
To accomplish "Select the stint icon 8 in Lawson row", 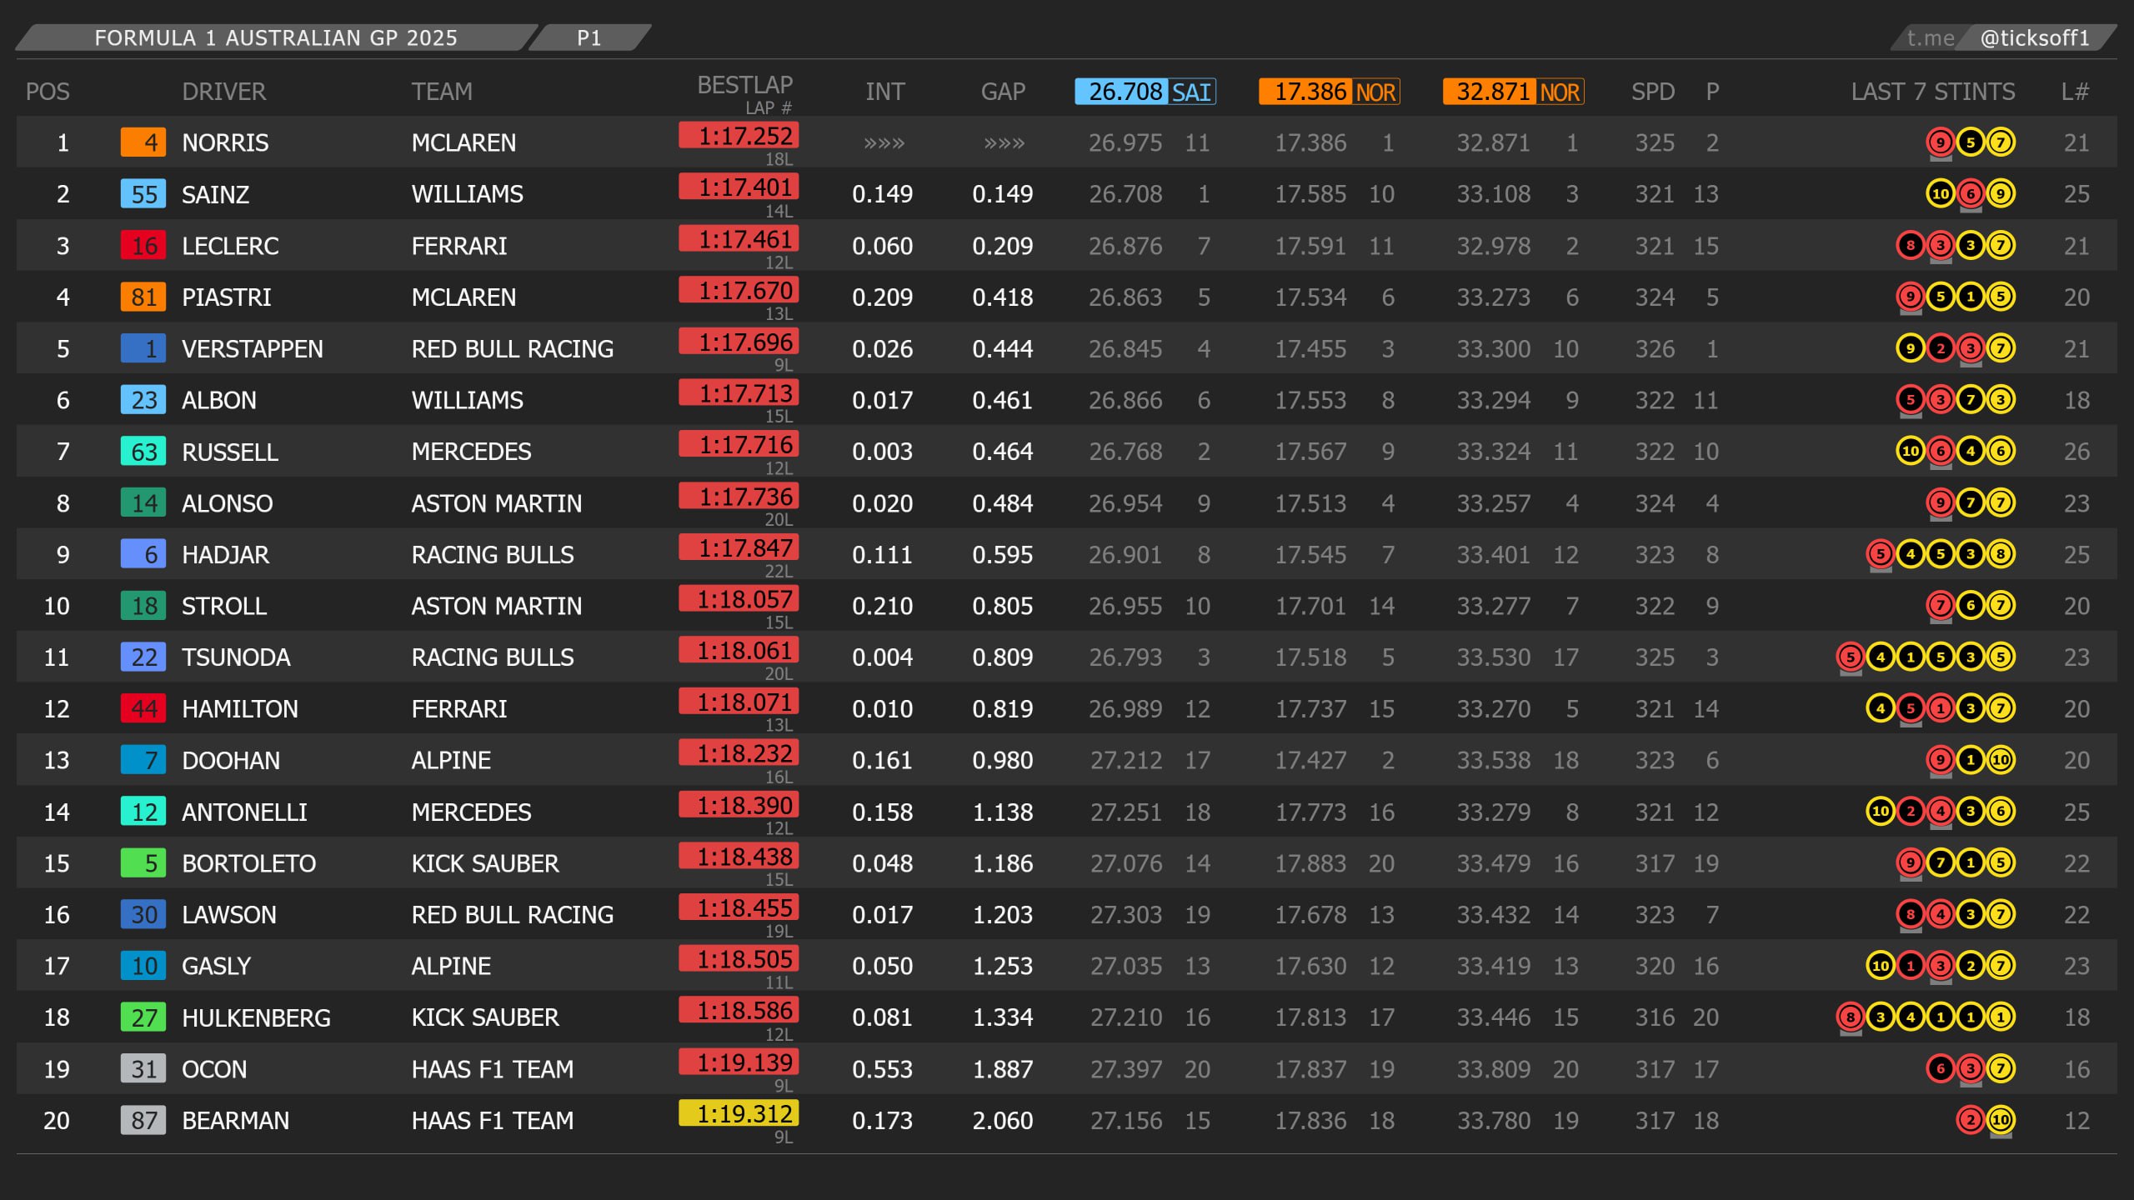I will tap(1910, 915).
